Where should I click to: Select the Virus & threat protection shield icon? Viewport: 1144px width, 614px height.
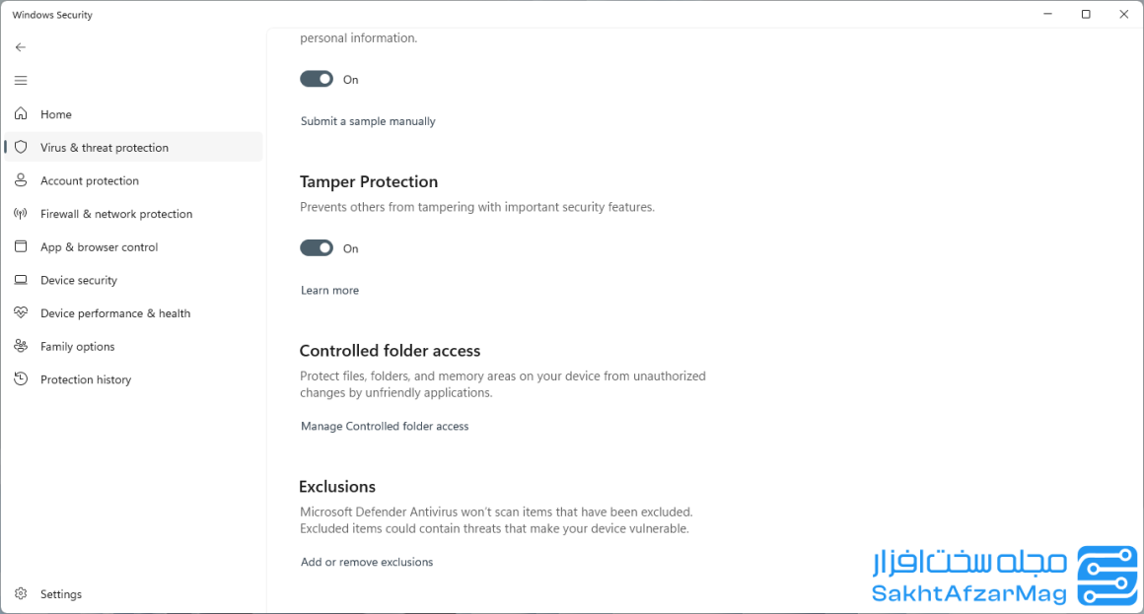point(21,147)
